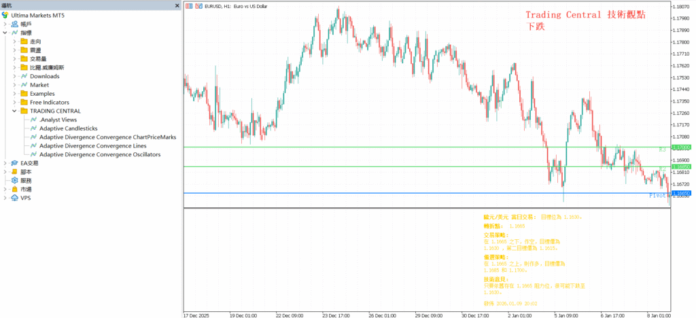
Task: Expand the VPS node
Action: coord(5,198)
